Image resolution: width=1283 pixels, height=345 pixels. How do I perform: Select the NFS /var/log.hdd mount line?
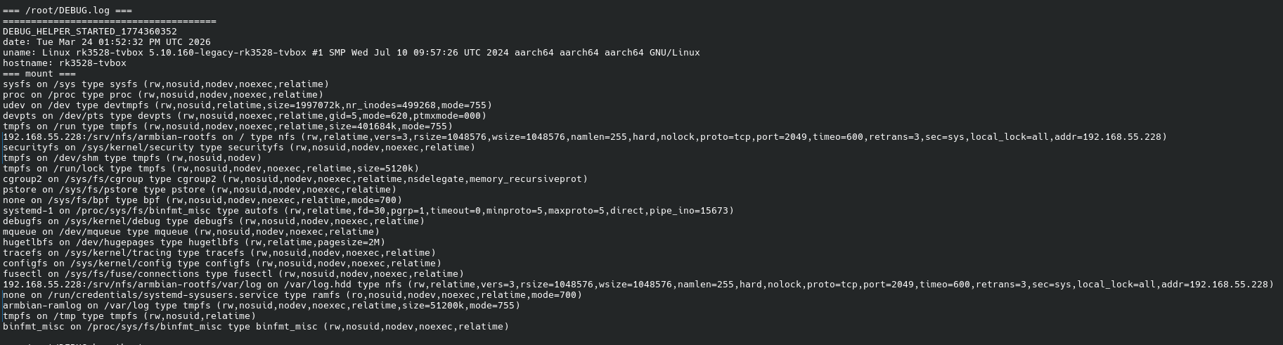[638, 285]
